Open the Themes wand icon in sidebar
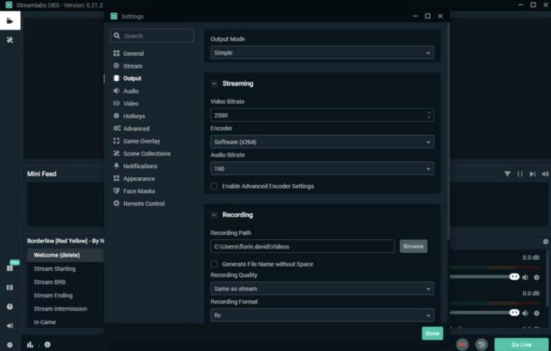 click(x=10, y=40)
